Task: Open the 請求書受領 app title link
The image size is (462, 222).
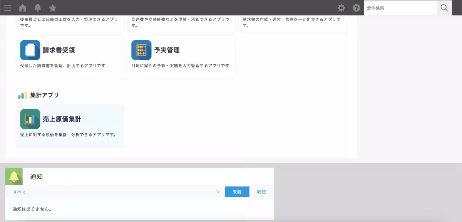Action: [x=59, y=50]
